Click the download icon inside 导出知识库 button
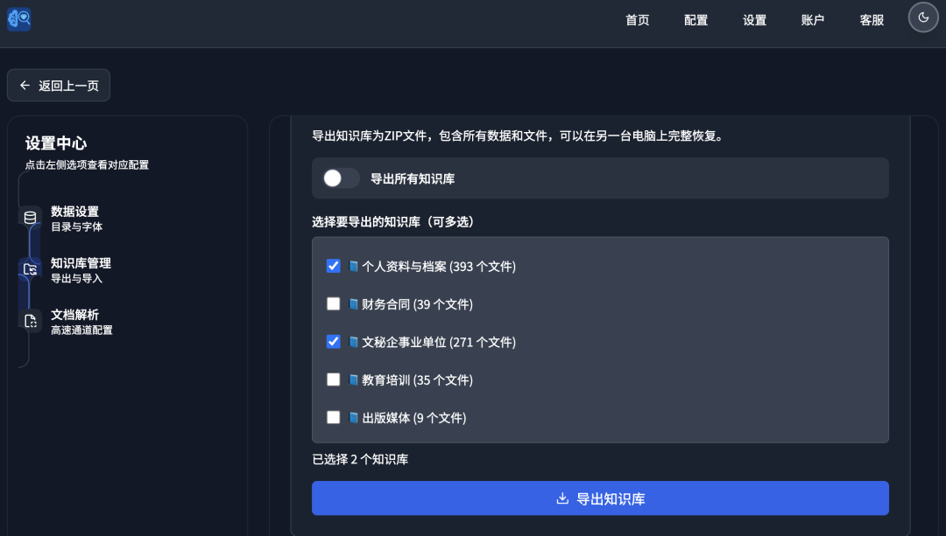 pyautogui.click(x=561, y=498)
